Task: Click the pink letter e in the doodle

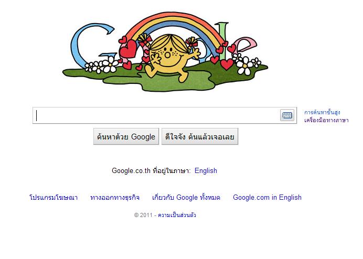Action: 244,45
